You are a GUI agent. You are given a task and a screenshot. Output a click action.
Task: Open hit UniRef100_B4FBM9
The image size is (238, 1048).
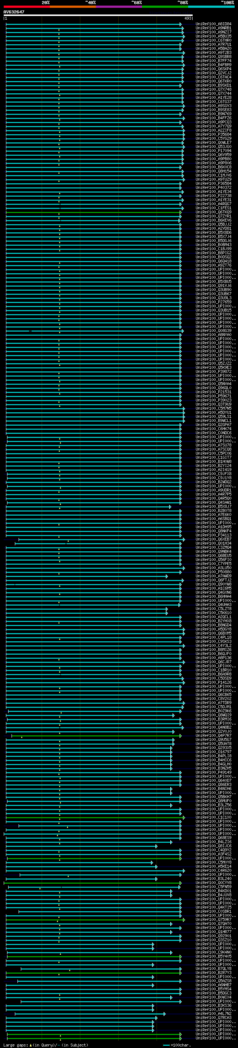coord(213,65)
